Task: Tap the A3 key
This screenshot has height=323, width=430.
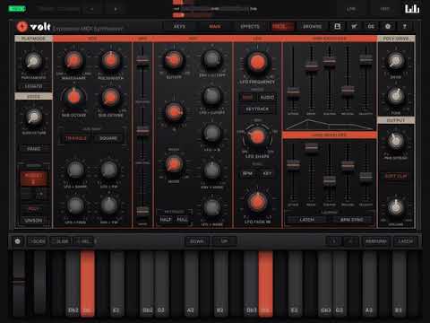Action: [369, 284]
